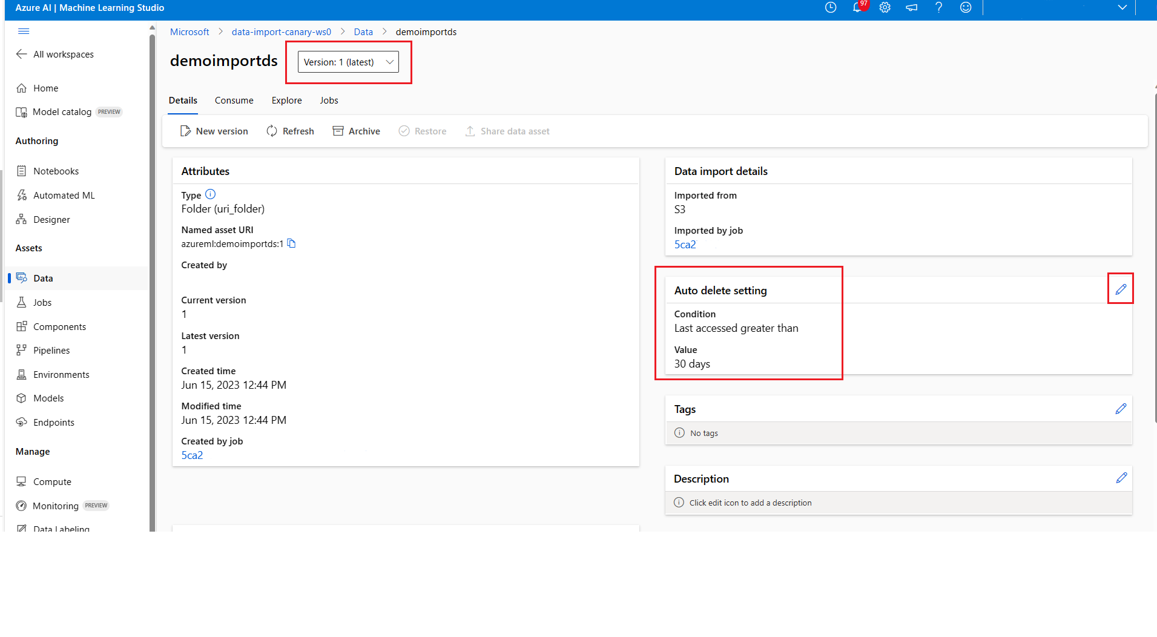Click the Type info icon
Image resolution: width=1157 pixels, height=637 pixels.
coord(210,194)
